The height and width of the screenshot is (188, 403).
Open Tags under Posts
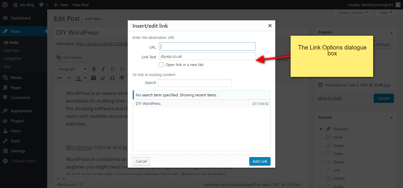point(7,66)
